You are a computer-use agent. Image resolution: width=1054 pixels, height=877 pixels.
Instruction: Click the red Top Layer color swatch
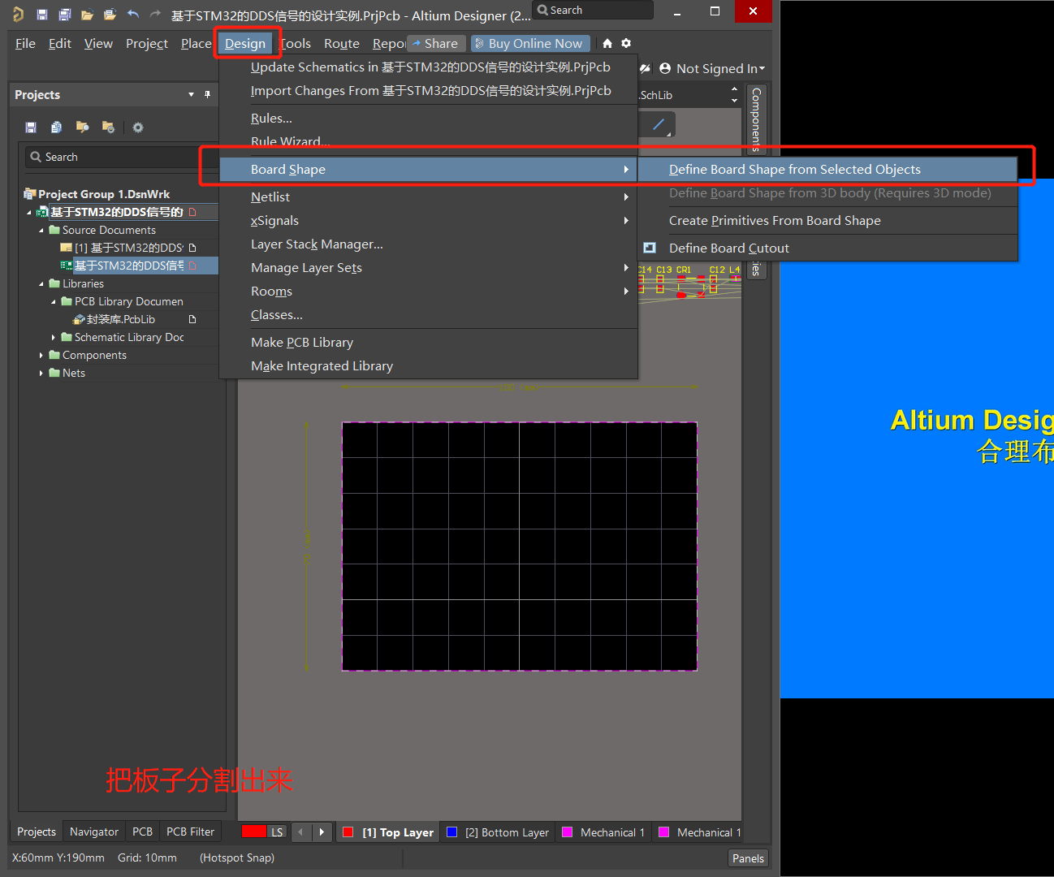pos(348,832)
